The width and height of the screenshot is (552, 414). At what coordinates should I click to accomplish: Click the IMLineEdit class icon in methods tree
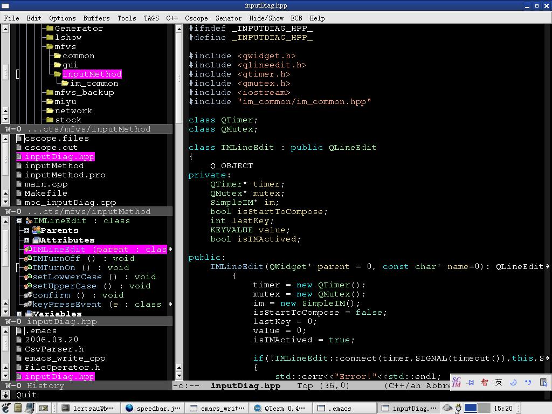(29, 221)
